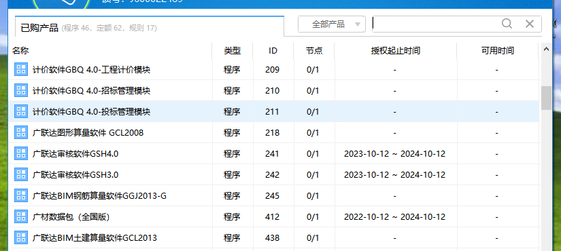This screenshot has width=561, height=251.
Task: Click ID cell 218
Action: pyautogui.click(x=272, y=133)
